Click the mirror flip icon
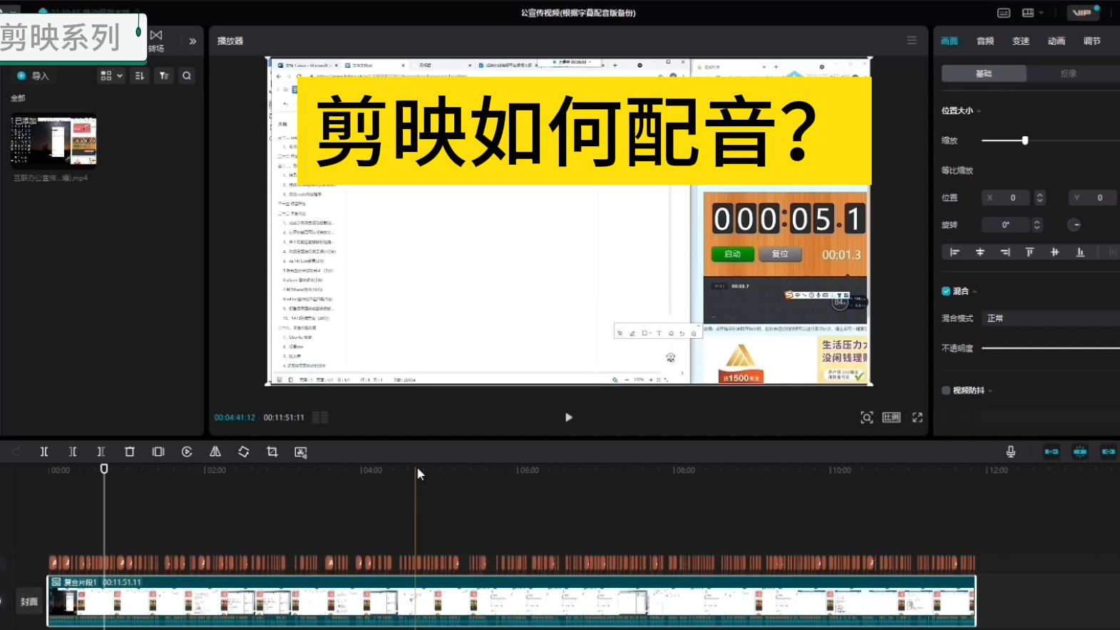Viewport: 1120px width, 630px height. (x=215, y=452)
